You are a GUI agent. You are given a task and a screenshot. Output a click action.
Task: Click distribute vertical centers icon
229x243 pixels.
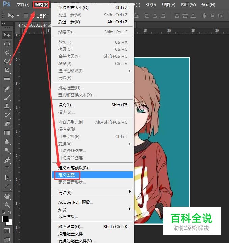click(185, 16)
